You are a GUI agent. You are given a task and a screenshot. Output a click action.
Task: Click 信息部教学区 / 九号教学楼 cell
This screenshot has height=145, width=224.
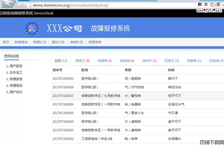click(x=101, y=96)
